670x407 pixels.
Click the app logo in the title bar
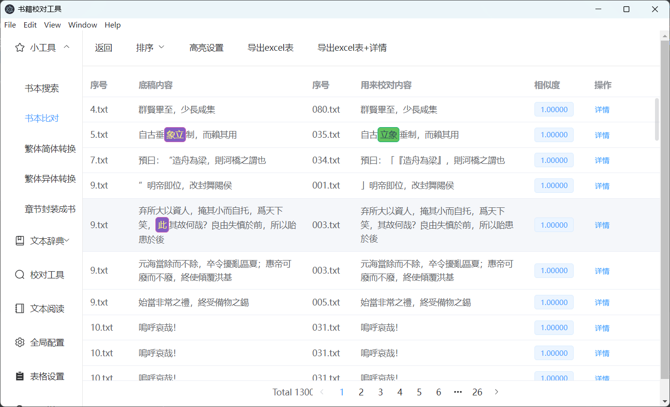coord(9,9)
